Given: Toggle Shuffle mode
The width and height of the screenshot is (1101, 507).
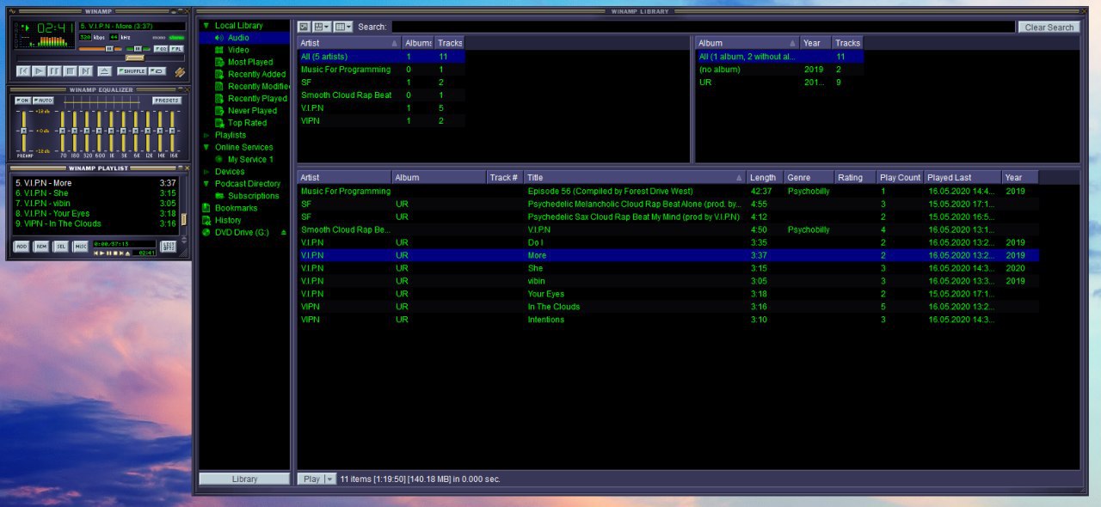Looking at the screenshot, I should [x=132, y=71].
